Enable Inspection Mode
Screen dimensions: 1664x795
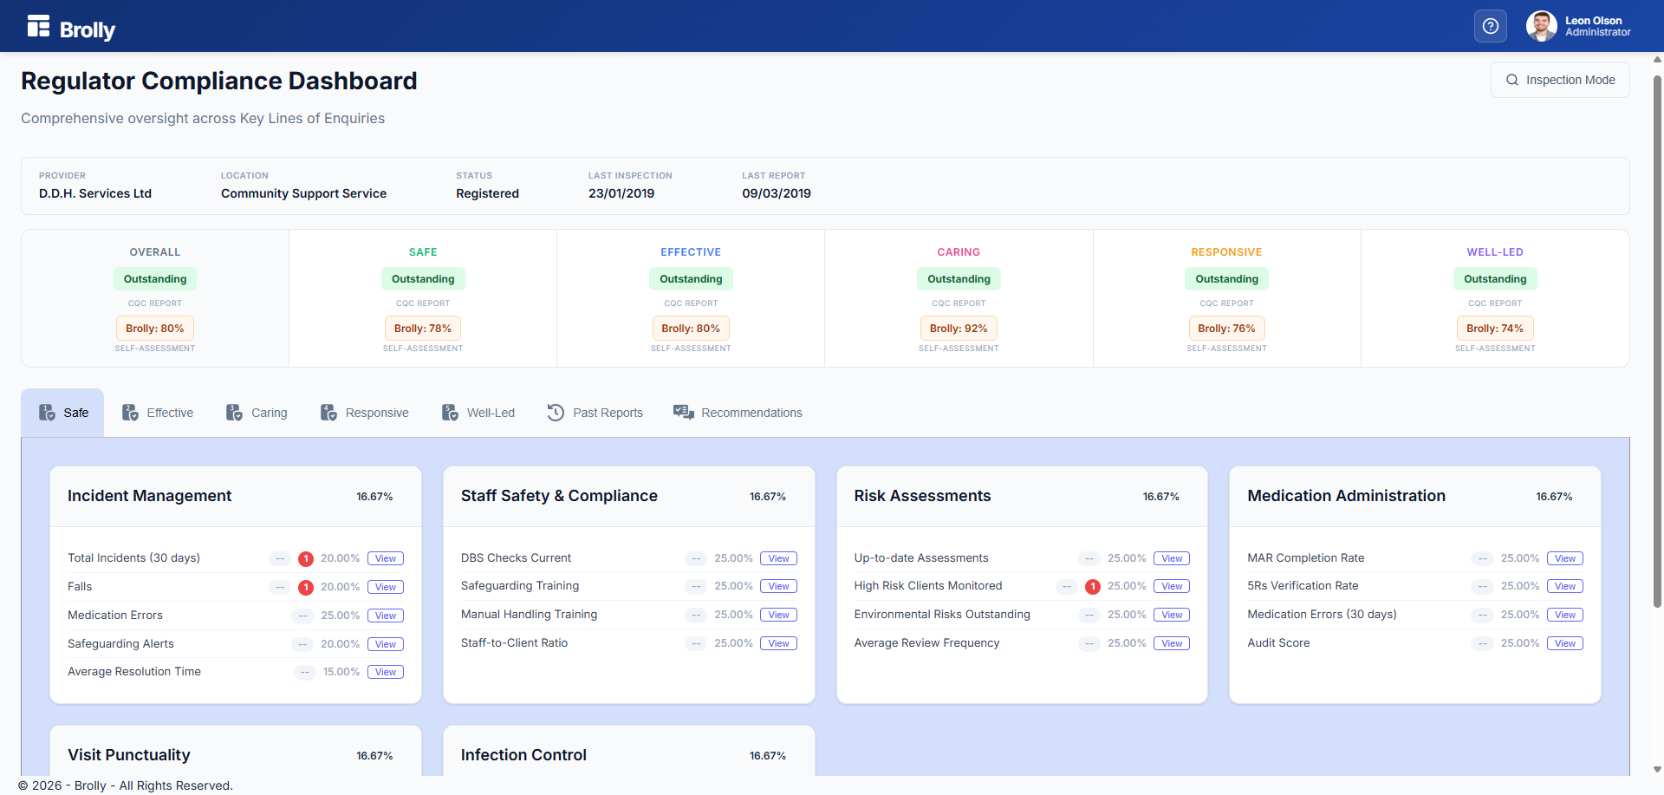coord(1559,80)
